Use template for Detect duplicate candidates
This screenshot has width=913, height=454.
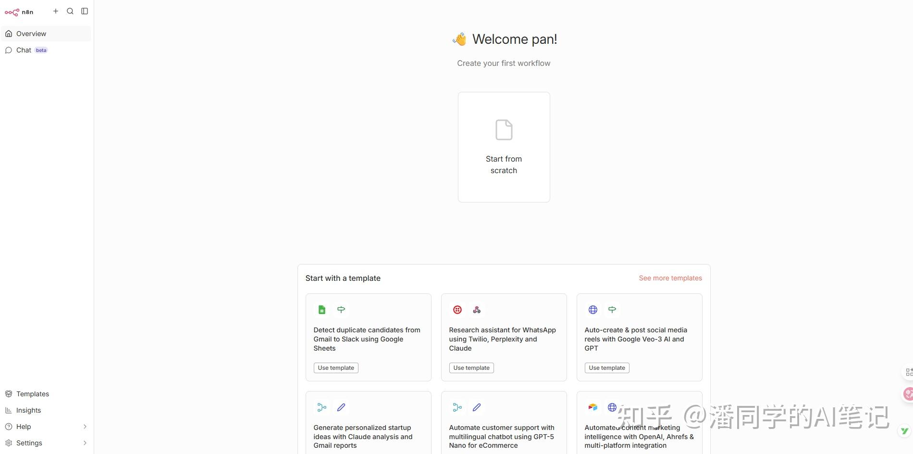(336, 368)
